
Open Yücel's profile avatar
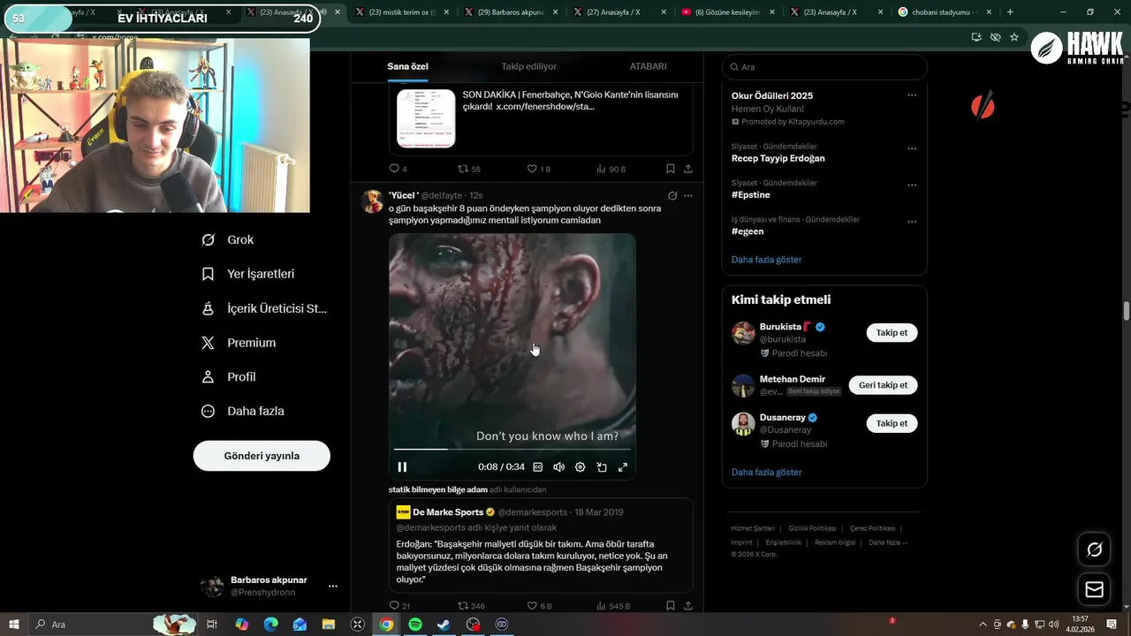(373, 201)
